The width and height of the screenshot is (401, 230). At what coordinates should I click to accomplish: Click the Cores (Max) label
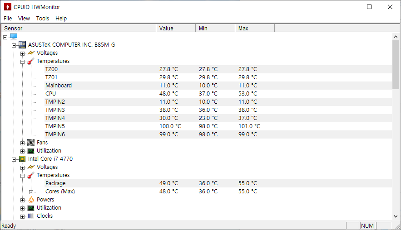point(60,192)
